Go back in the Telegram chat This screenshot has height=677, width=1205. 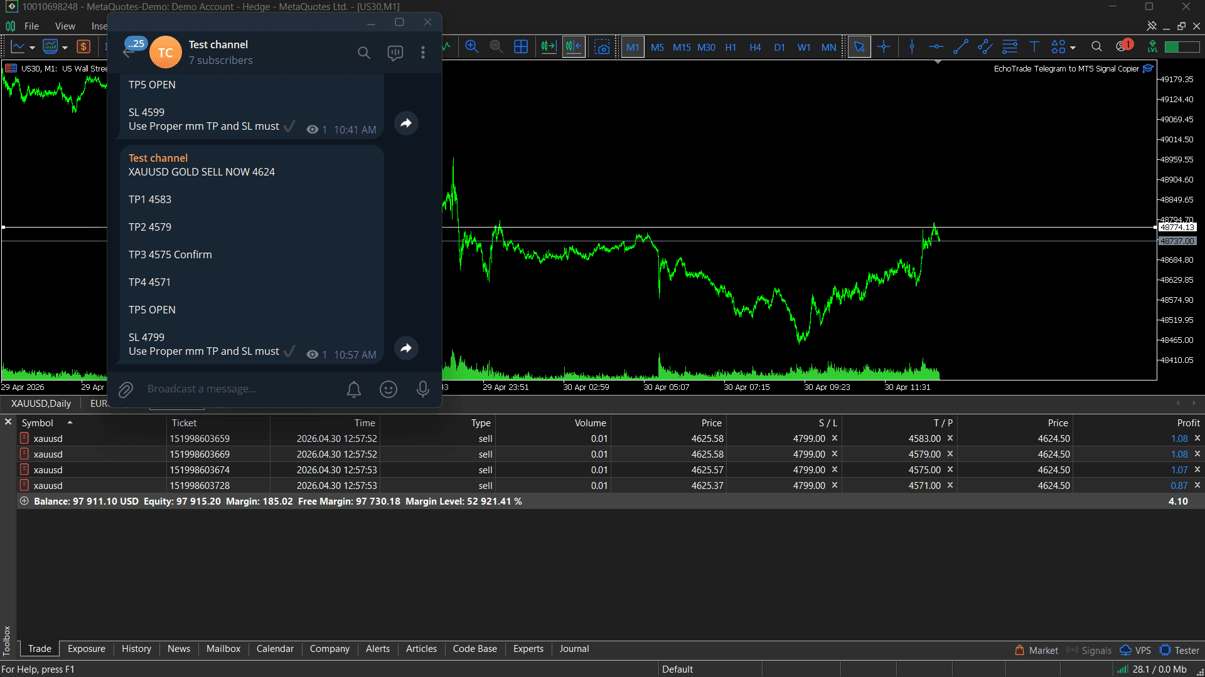[x=130, y=53]
